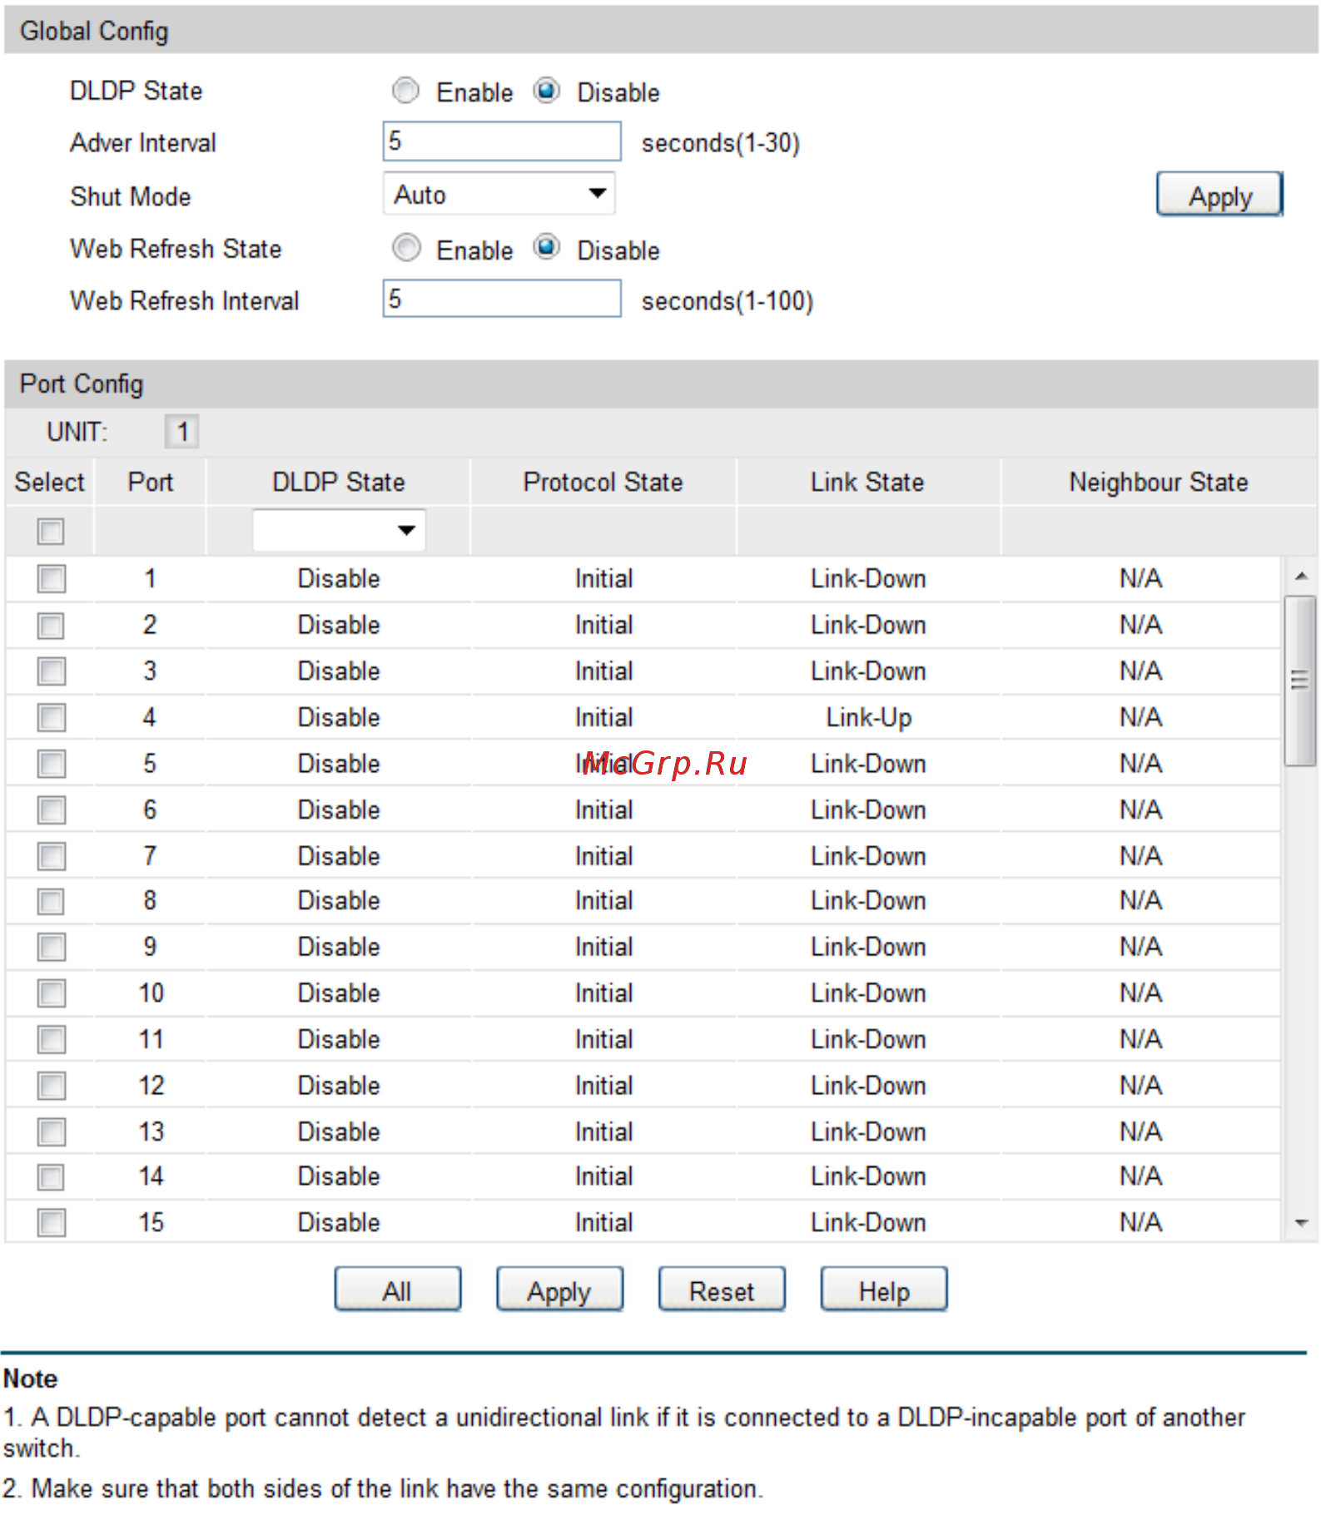Click the Link State column header
The height and width of the screenshot is (1525, 1321).
point(867,482)
